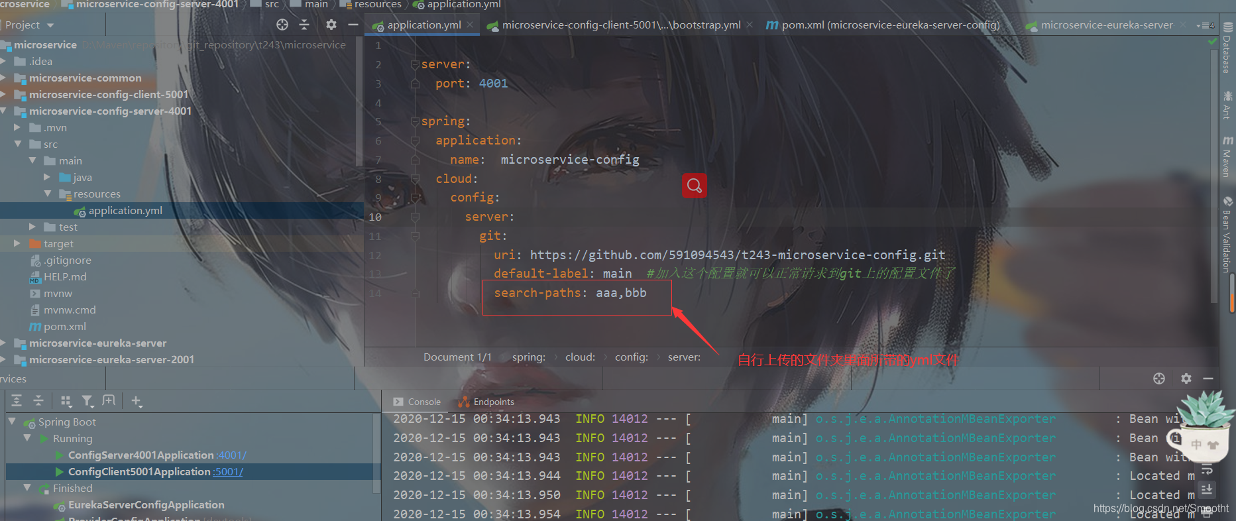Viewport: 1236px width, 521px height.
Task: Open Project panel settings gear
Action: coord(331,25)
